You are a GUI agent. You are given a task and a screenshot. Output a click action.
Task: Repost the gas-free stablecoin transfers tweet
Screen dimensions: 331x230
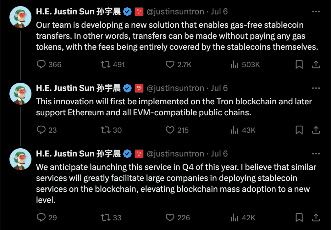(x=105, y=65)
